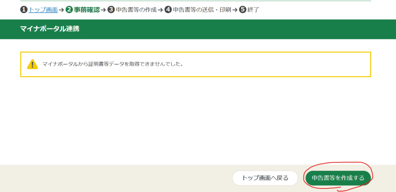396x192 pixels.
Task: Click empty area of beige footer bar
Action: [116, 178]
